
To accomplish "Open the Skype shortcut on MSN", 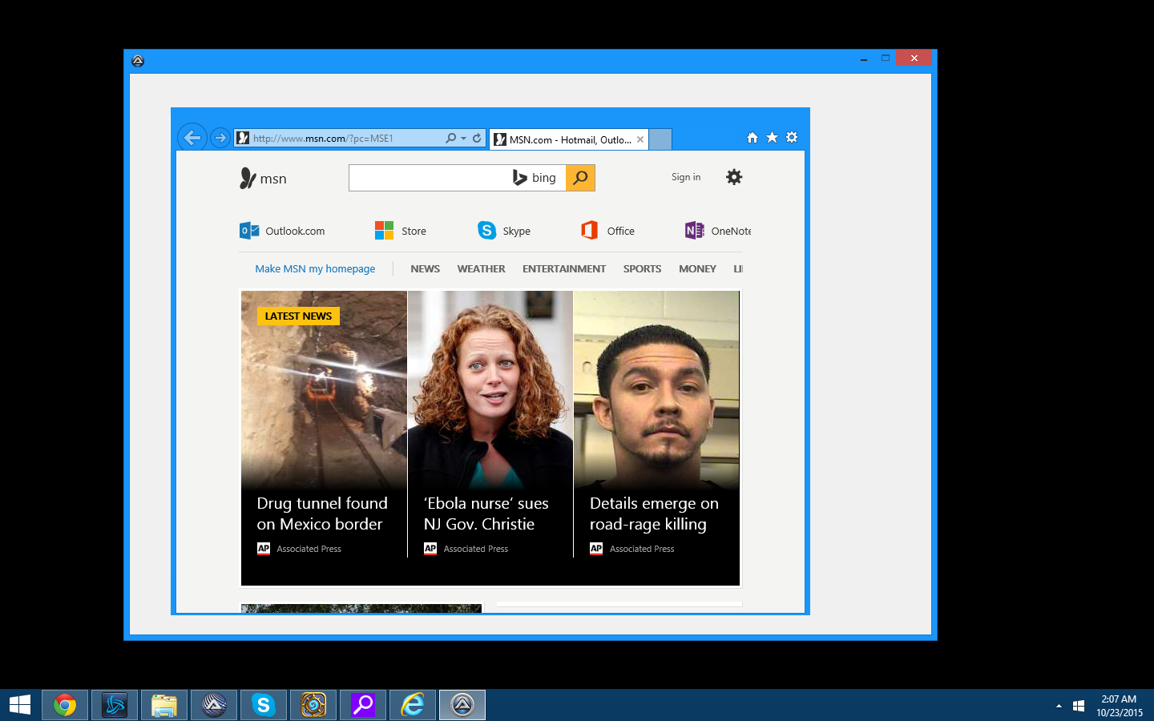I will pyautogui.click(x=504, y=231).
